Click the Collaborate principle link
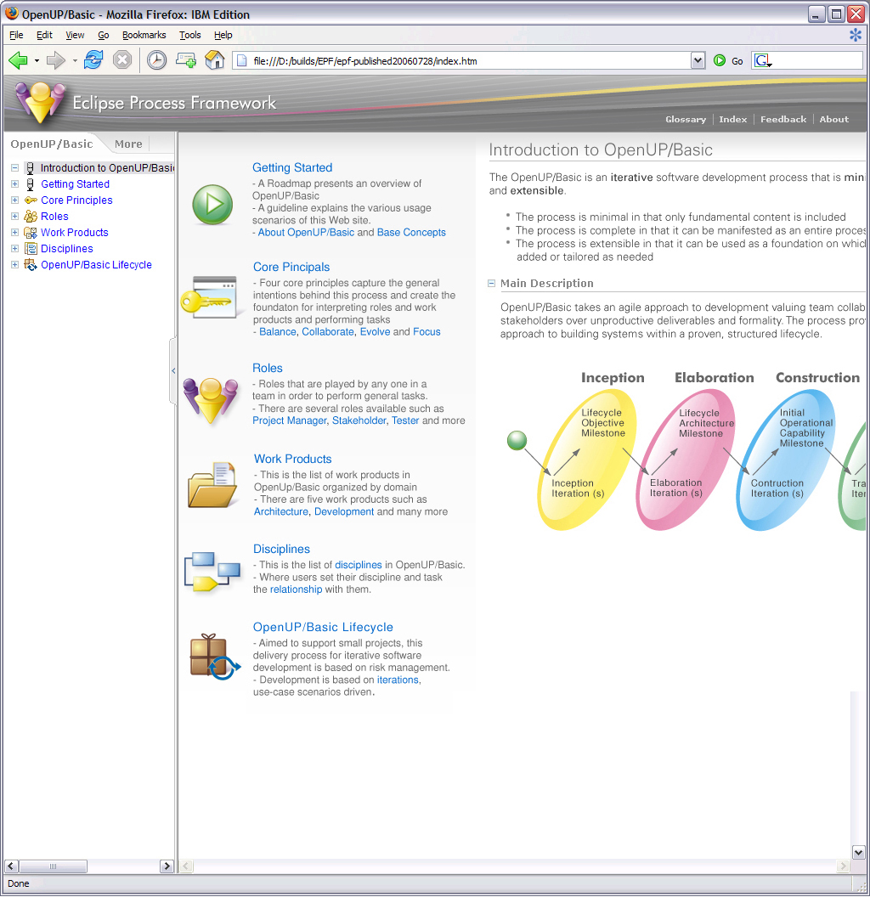The image size is (870, 897). pos(328,332)
